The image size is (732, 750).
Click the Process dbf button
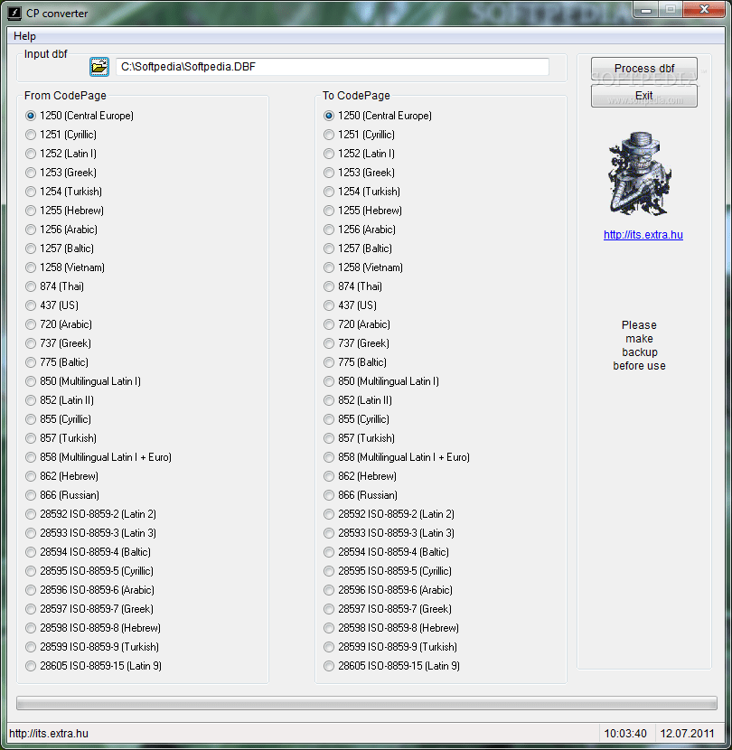pos(643,68)
